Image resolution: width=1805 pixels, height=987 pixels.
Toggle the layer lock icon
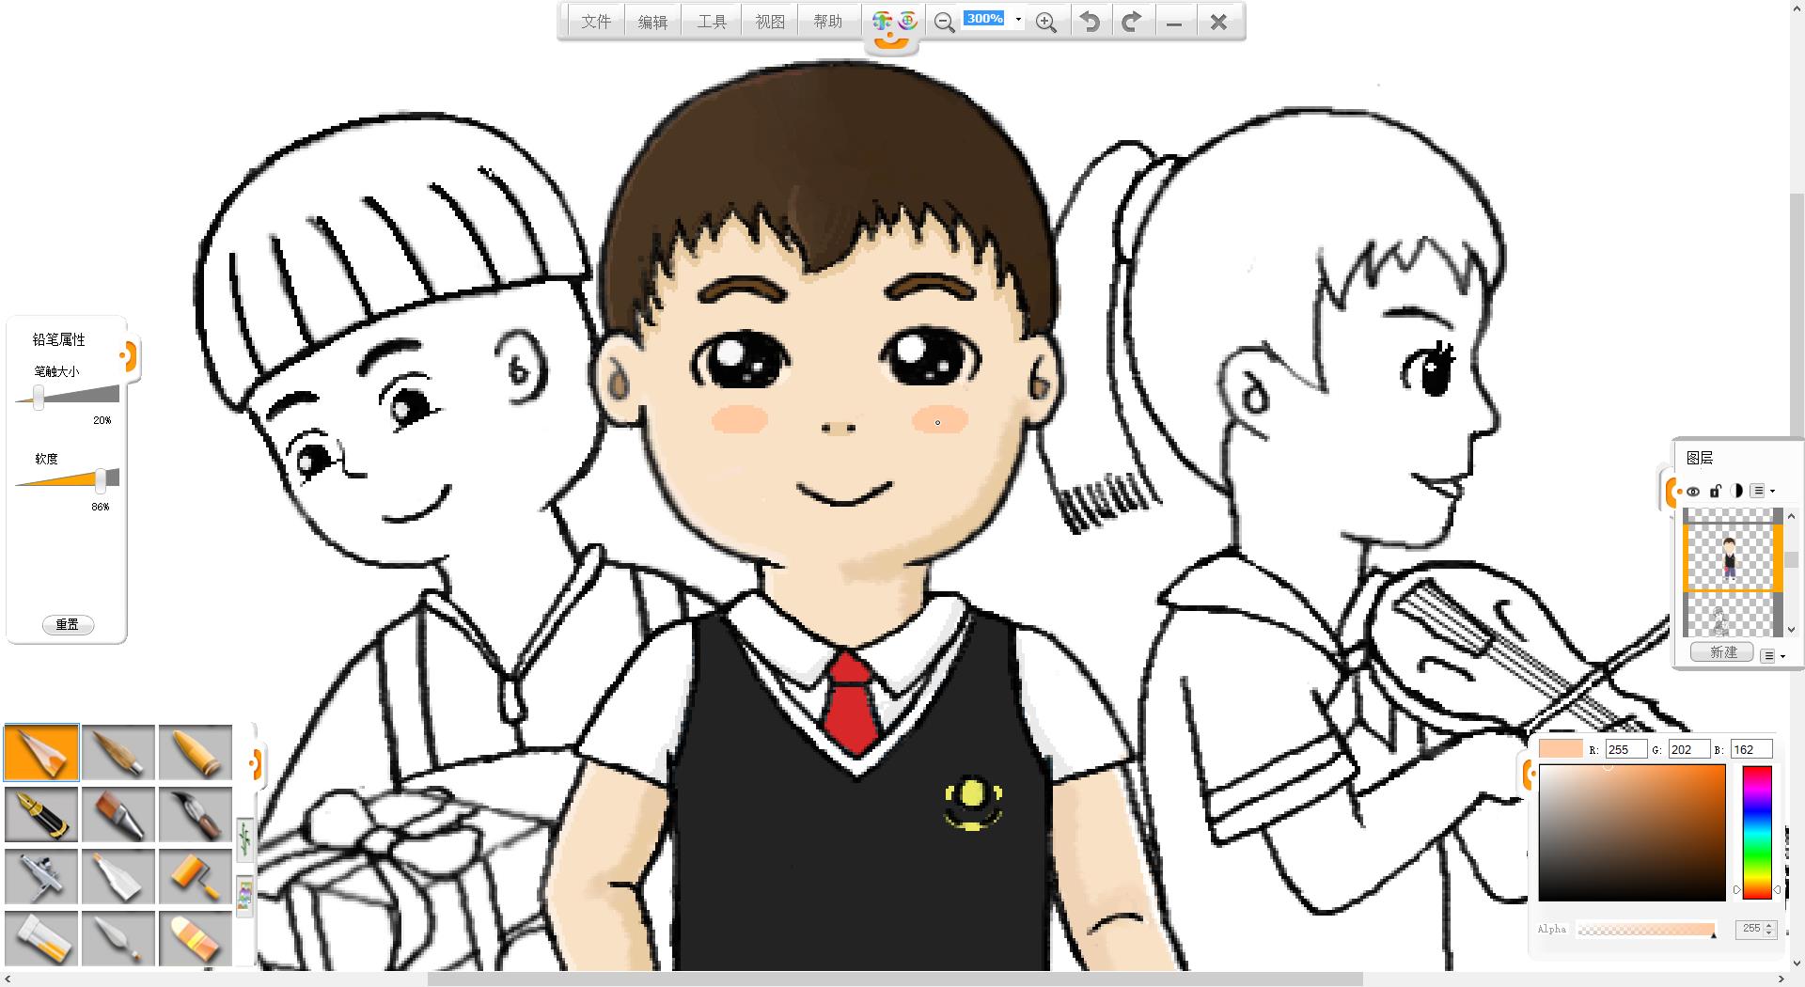(x=1715, y=491)
